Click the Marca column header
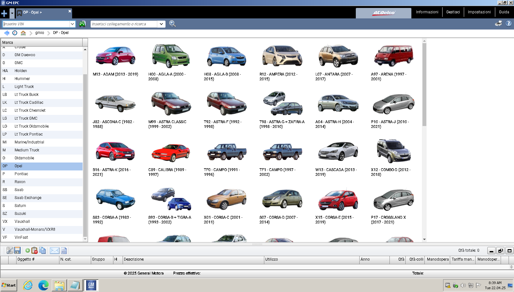 42,43
